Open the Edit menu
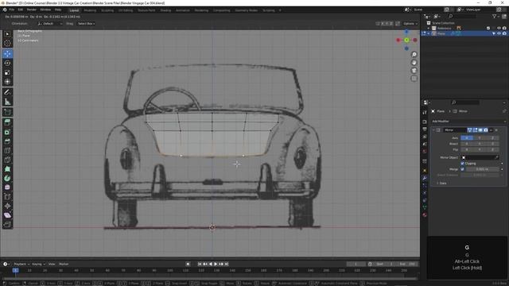This screenshot has width=509, height=286. [x=21, y=10]
